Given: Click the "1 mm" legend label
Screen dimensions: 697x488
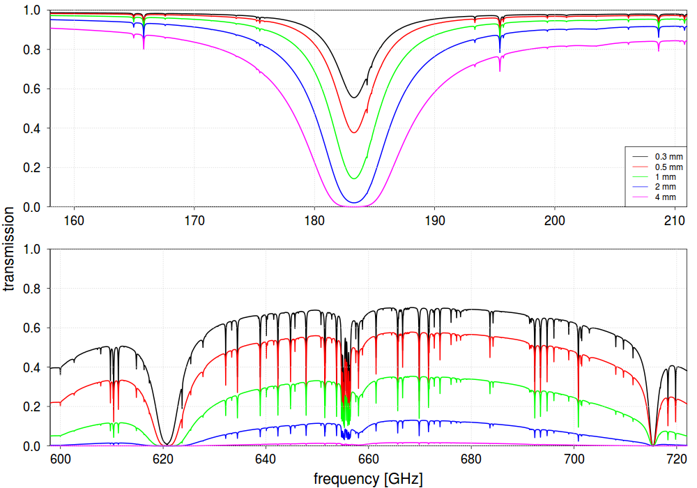Looking at the screenshot, I should (x=666, y=177).
